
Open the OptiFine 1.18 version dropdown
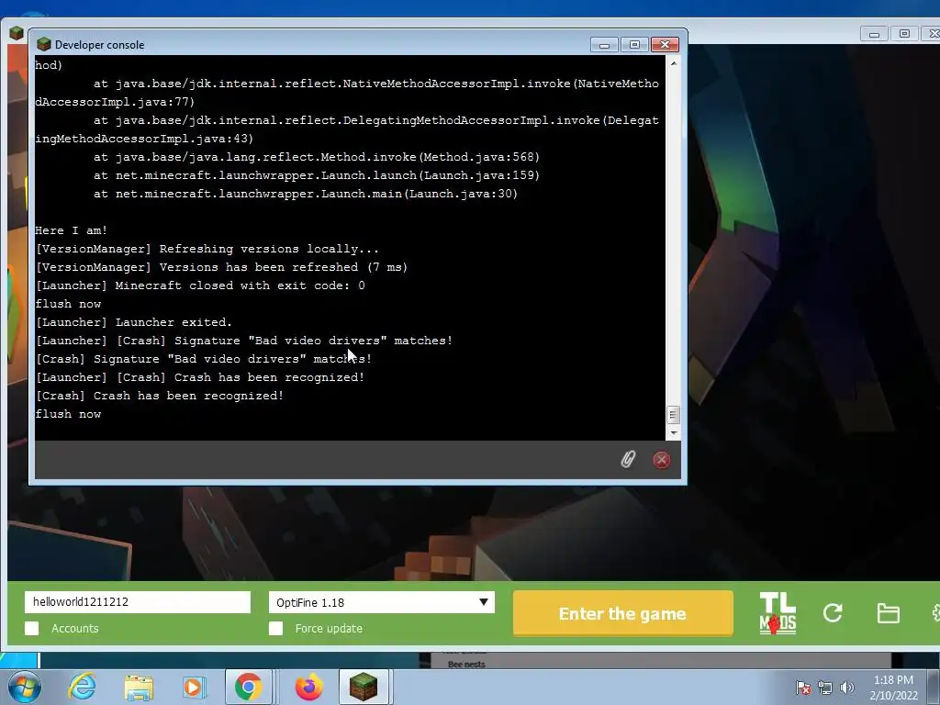381,602
